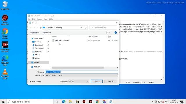Click taskbar Type here to search box
186x104 pixels.
(x=30, y=101)
